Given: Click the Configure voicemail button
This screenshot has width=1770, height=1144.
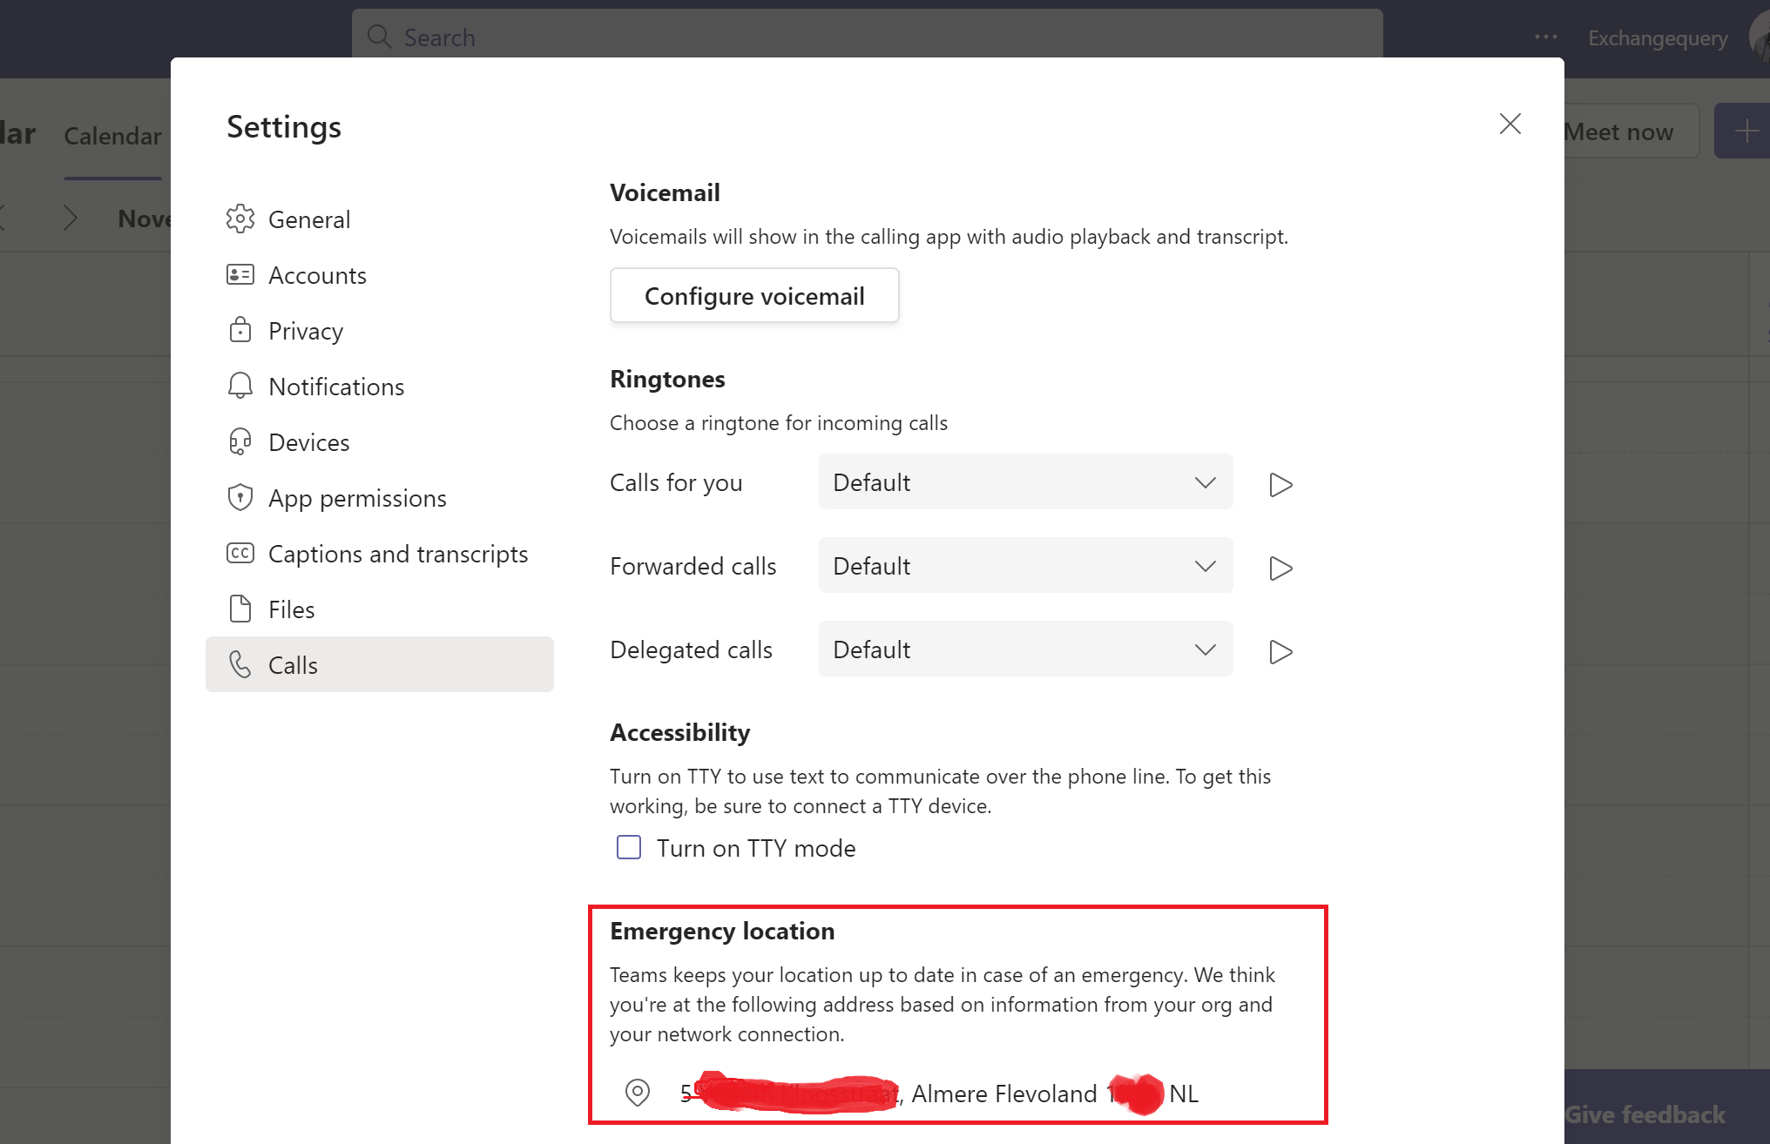Looking at the screenshot, I should (753, 296).
